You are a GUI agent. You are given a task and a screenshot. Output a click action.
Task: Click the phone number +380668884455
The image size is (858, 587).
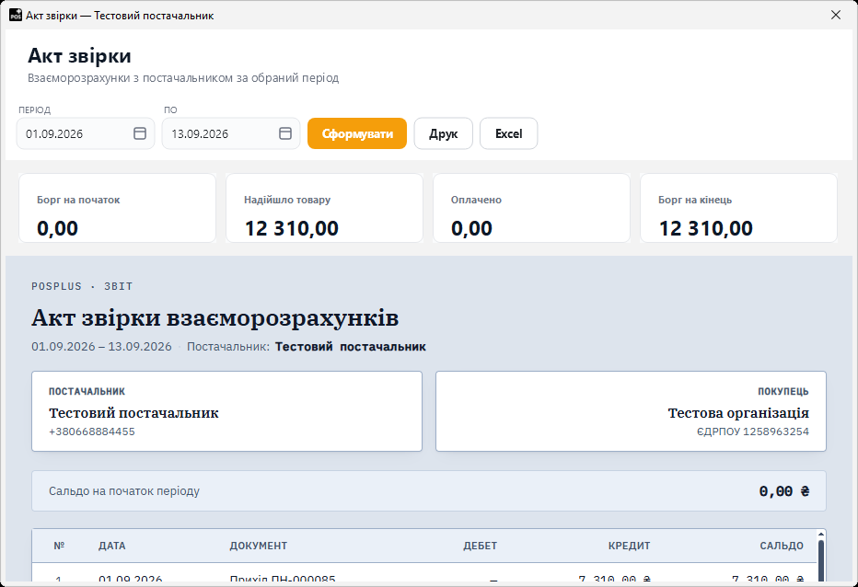92,432
